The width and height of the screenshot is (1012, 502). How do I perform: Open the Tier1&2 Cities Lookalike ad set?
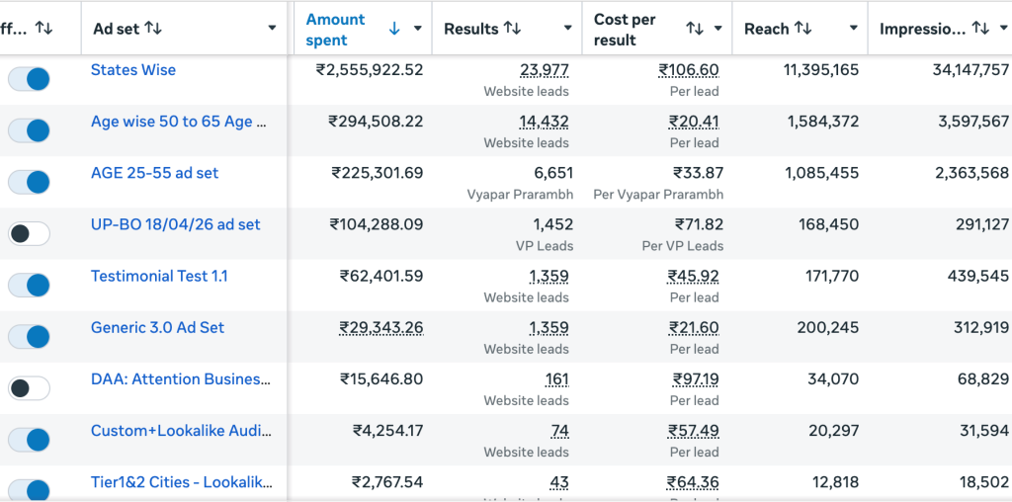tap(182, 482)
